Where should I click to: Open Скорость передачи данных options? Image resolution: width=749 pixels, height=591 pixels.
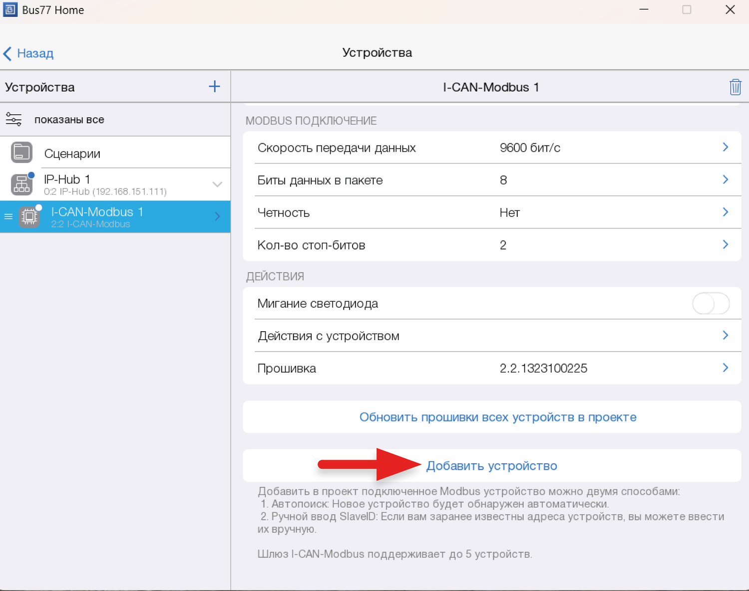point(492,148)
